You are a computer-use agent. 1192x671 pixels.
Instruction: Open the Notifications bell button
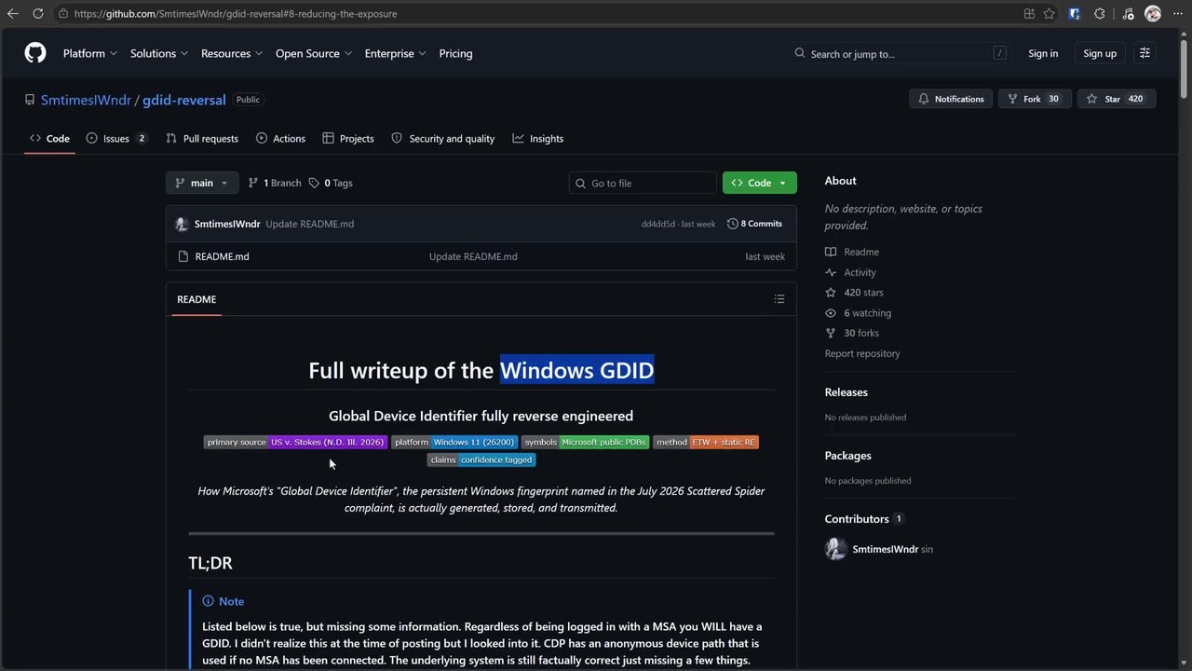coord(951,99)
